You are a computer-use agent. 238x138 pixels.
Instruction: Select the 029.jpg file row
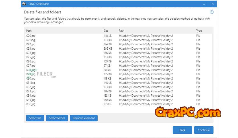point(119,74)
